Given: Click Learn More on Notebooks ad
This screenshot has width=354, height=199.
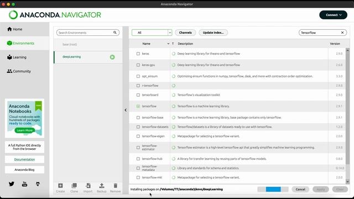Looking at the screenshot, I should pyautogui.click(x=24, y=130).
